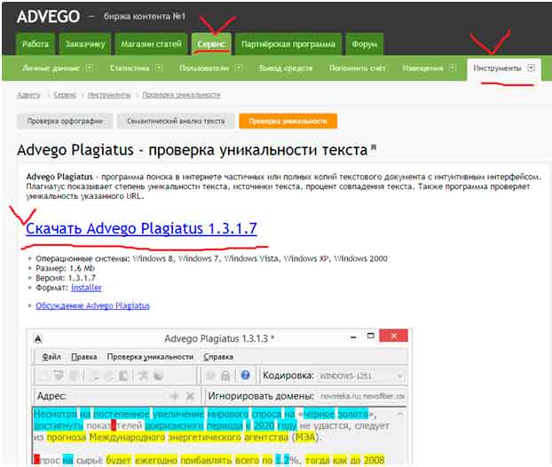Open the Работа tab
This screenshot has height=467, width=552.
(x=35, y=44)
